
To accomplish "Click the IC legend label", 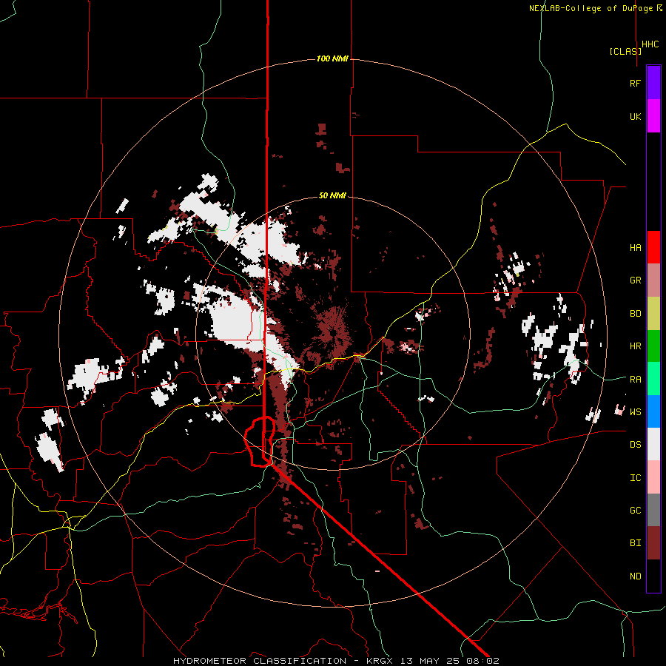I will (x=635, y=478).
